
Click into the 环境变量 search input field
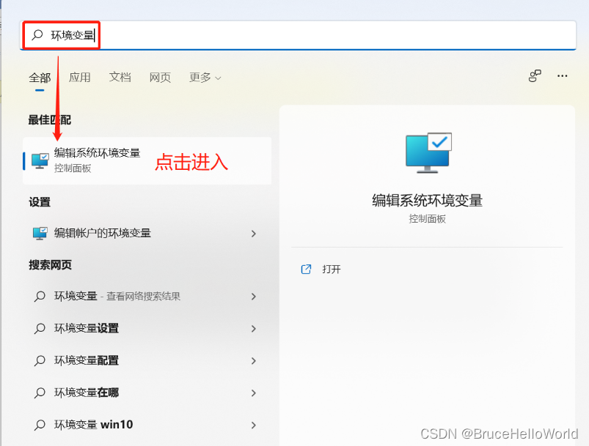(x=299, y=35)
